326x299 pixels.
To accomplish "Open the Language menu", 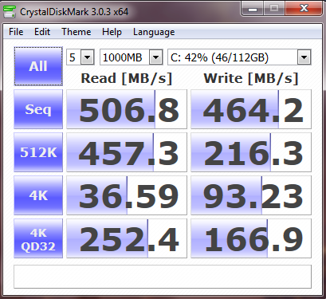I will pos(154,32).
